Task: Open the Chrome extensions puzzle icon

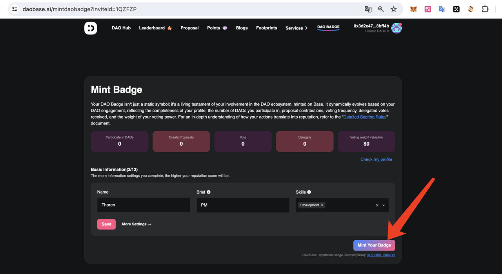Action: pyautogui.click(x=485, y=9)
